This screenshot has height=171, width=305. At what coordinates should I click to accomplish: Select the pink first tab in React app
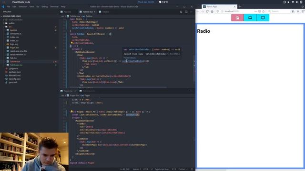coord(237,18)
